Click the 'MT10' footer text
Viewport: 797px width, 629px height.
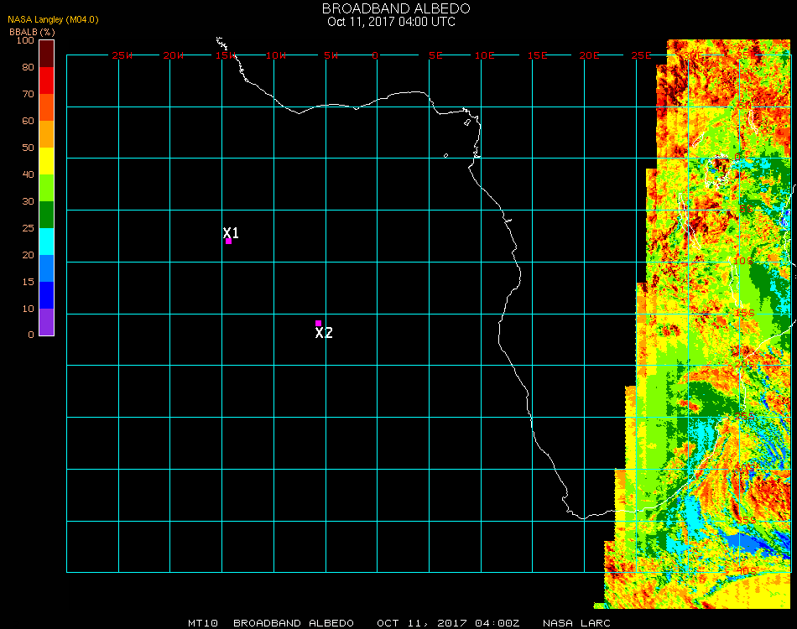[x=203, y=623]
